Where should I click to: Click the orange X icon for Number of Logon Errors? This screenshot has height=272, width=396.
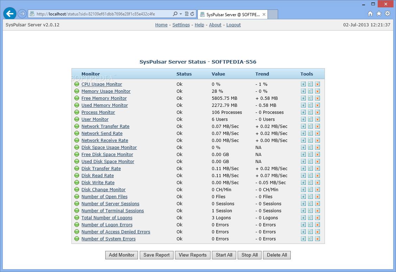[318, 225]
